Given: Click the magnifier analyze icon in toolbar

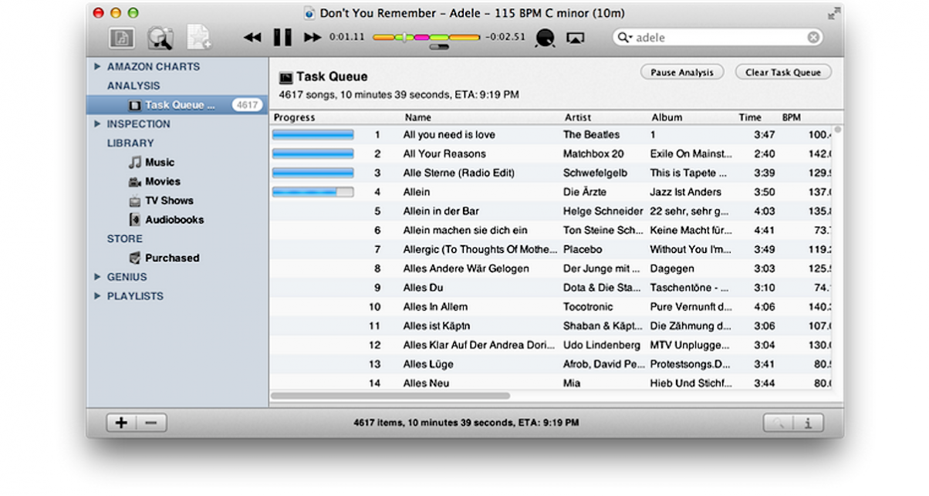Looking at the screenshot, I should click(x=160, y=37).
